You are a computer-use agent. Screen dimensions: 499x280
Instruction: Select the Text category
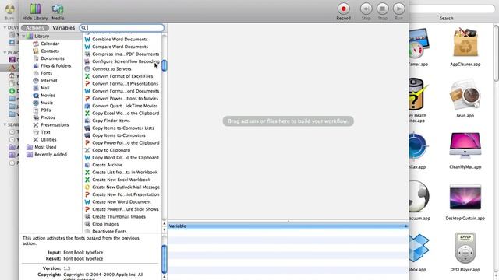(x=45, y=132)
